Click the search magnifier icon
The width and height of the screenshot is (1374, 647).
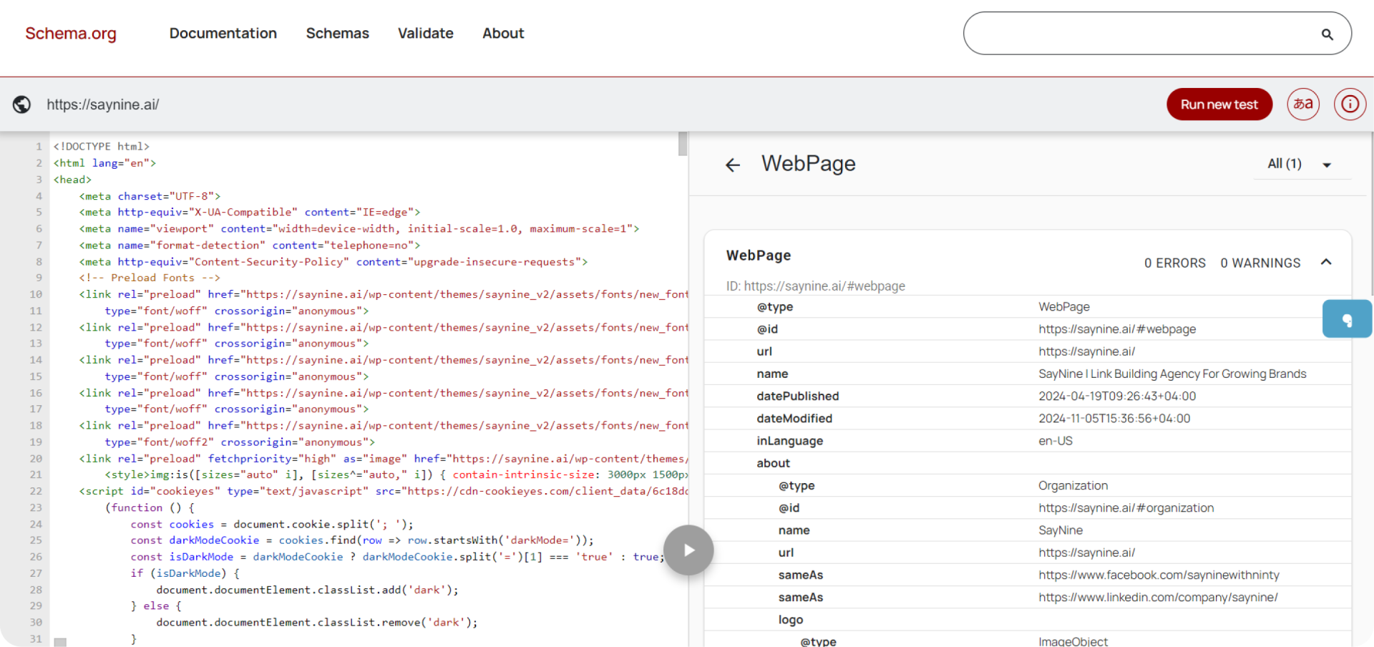coord(1327,34)
